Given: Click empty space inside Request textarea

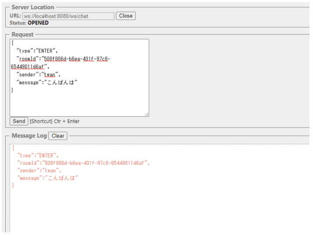Looking at the screenshot, I should pos(79,103).
